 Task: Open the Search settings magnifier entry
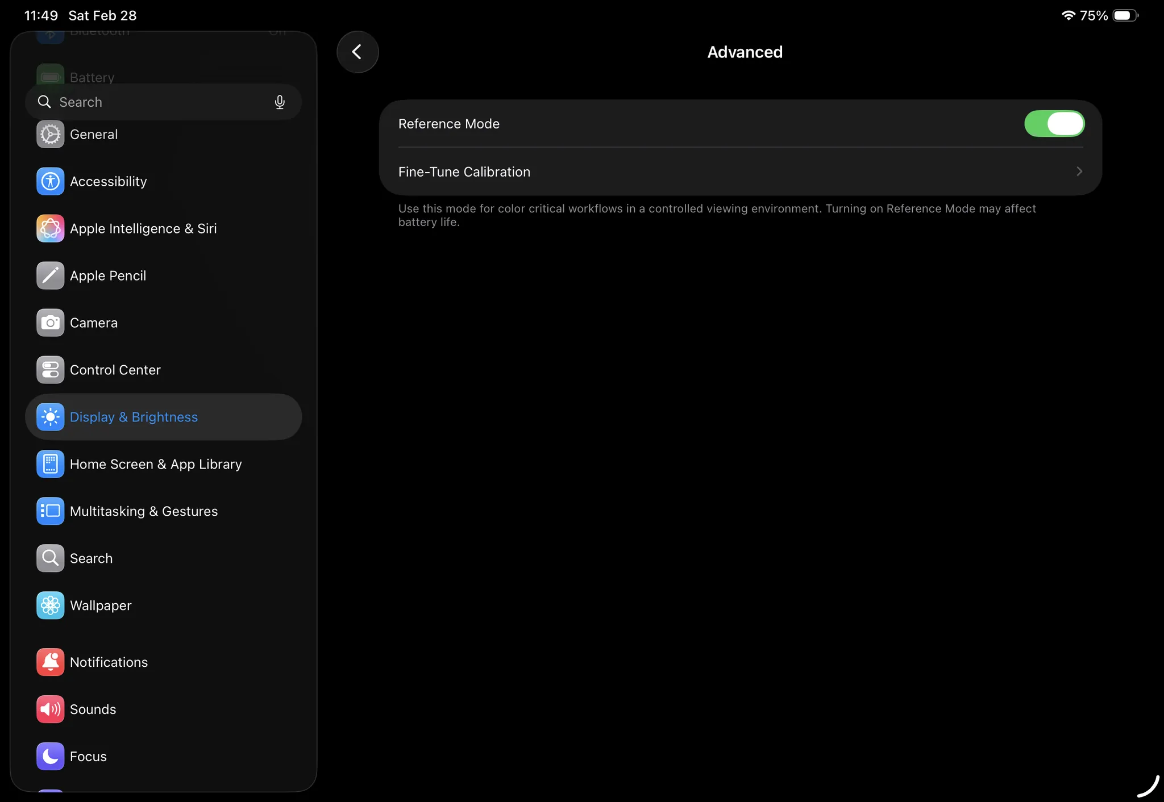tap(50, 559)
